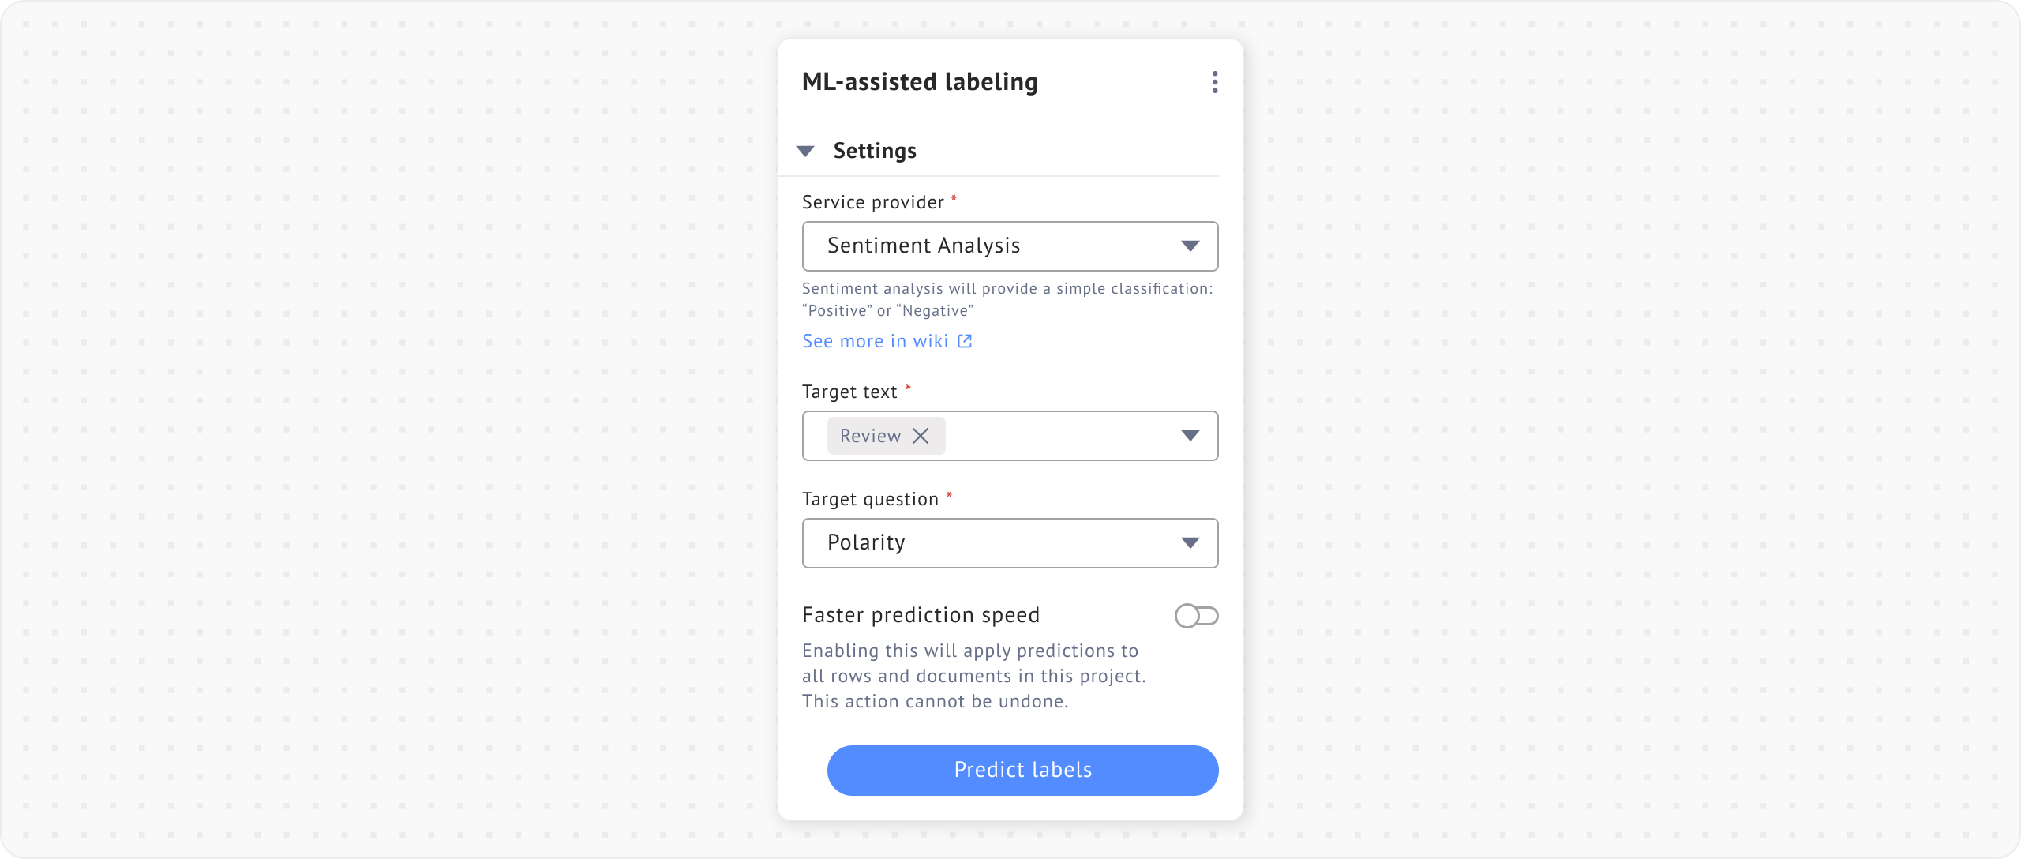Click the external-link icon beside the wiki link
Screen dimensions: 2021x859
point(964,340)
